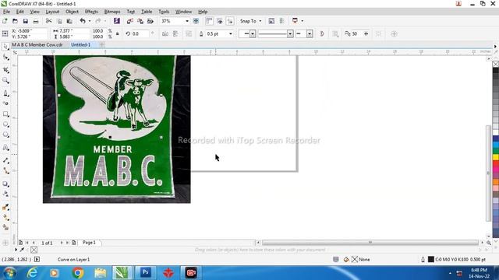
Task: Open the Search content purple icon
Action: tap(117, 21)
